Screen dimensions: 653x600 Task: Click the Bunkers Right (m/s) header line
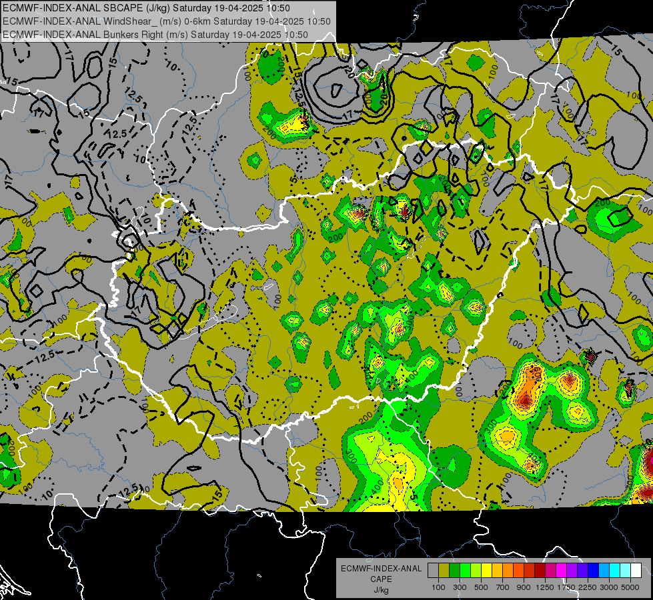click(155, 35)
